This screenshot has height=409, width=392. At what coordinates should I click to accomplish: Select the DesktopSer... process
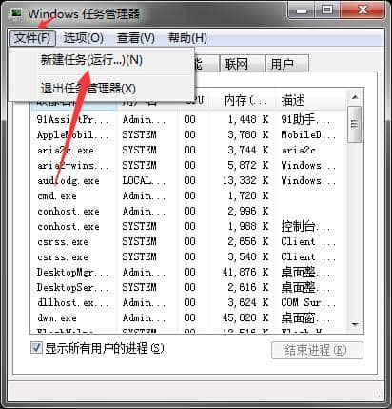click(188, 287)
